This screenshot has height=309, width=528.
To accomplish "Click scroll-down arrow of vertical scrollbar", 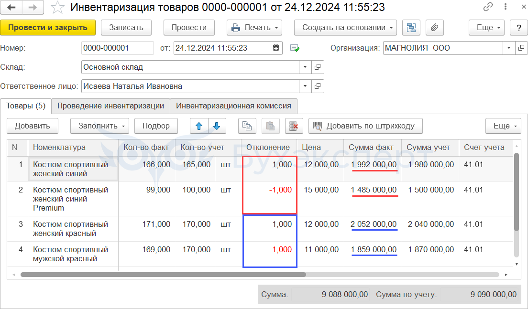I will point(517,264).
